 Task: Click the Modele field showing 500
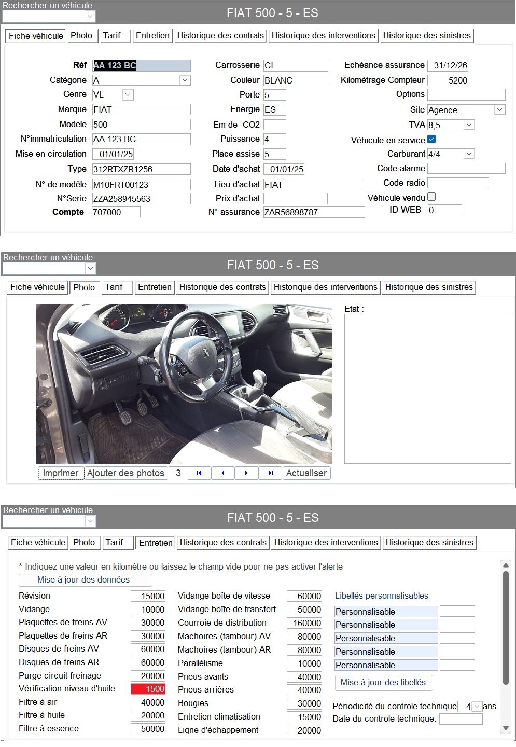coord(142,125)
